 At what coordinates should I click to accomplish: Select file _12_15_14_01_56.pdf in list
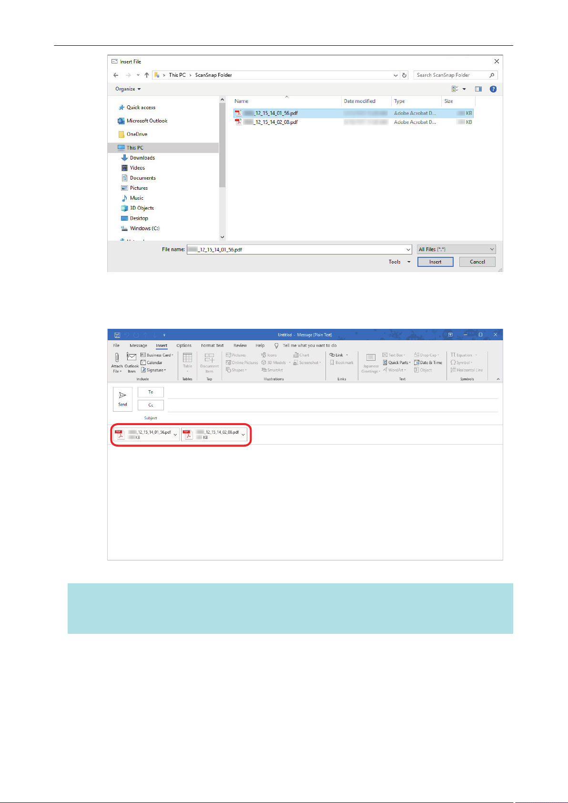click(x=353, y=113)
